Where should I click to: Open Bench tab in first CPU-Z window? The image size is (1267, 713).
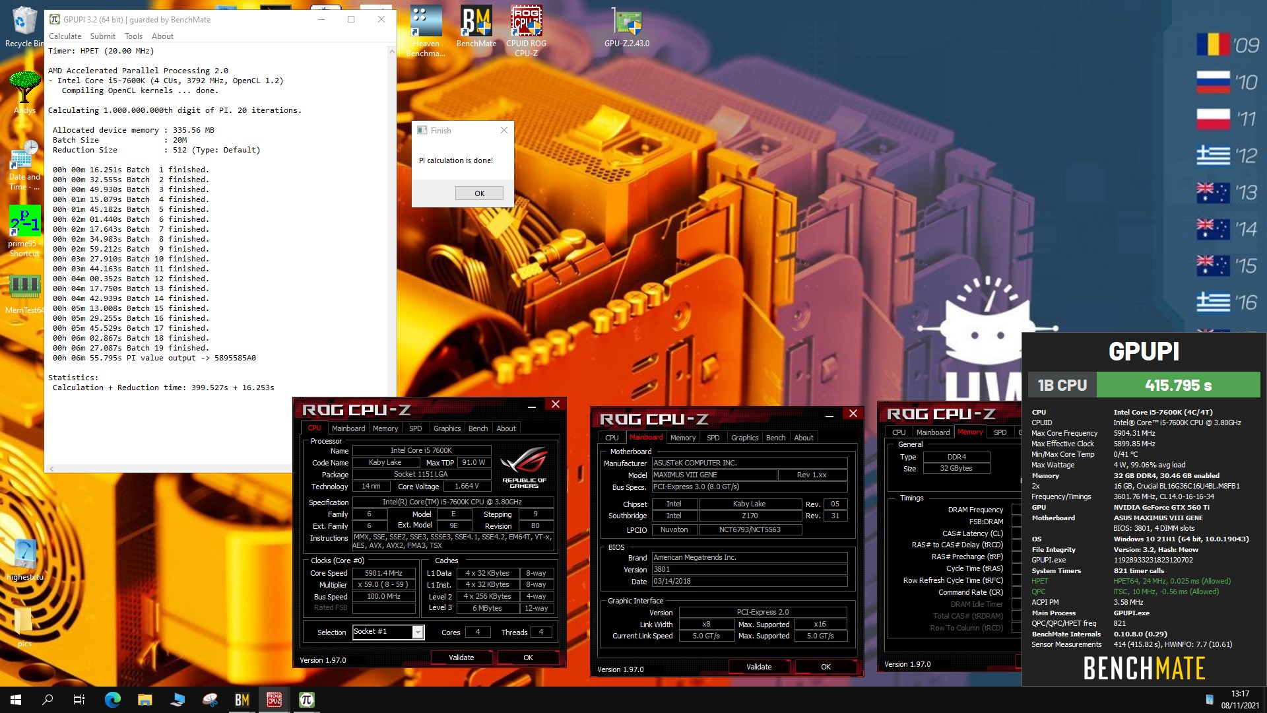478,428
